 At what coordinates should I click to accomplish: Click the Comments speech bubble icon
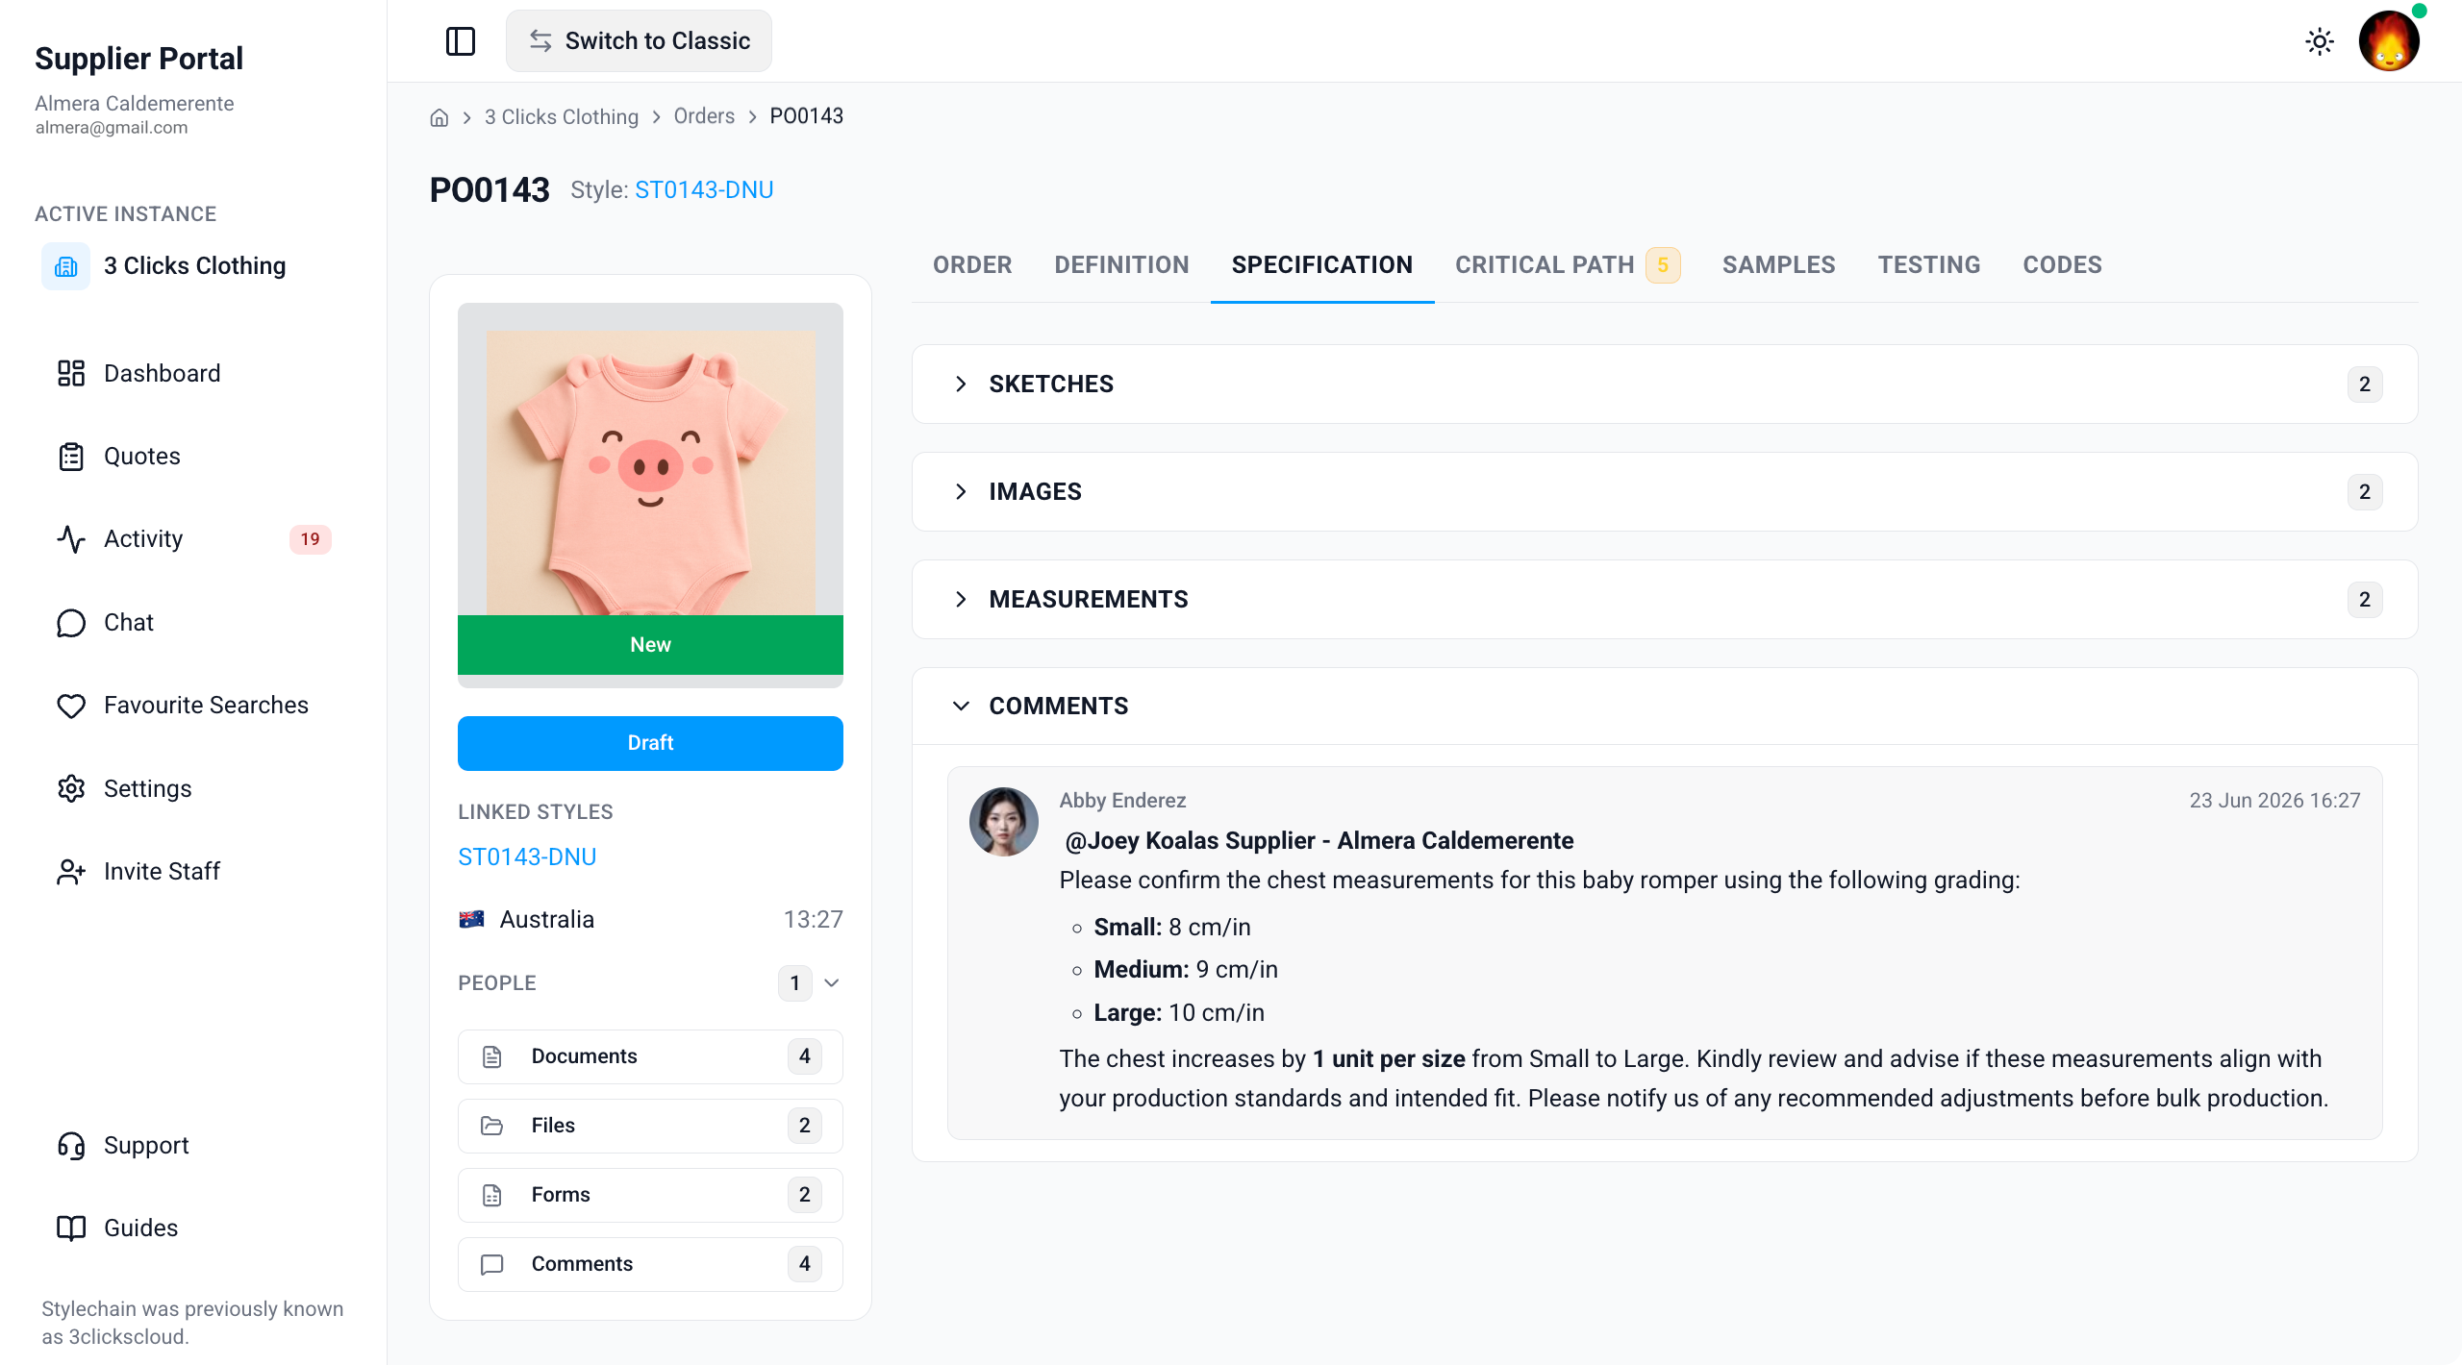[x=492, y=1265]
